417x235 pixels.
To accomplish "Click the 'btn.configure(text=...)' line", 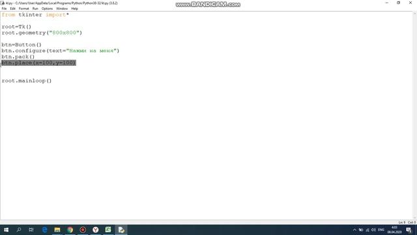I will (61, 51).
